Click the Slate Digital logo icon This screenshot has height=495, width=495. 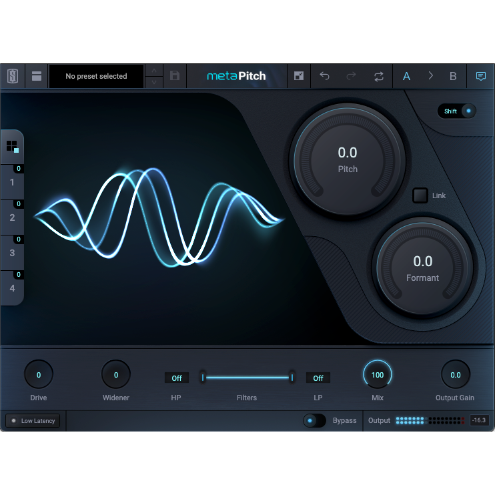12,76
